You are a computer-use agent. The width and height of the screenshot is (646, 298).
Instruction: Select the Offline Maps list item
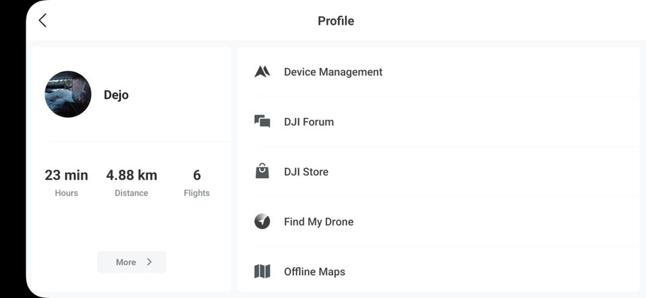(439, 270)
